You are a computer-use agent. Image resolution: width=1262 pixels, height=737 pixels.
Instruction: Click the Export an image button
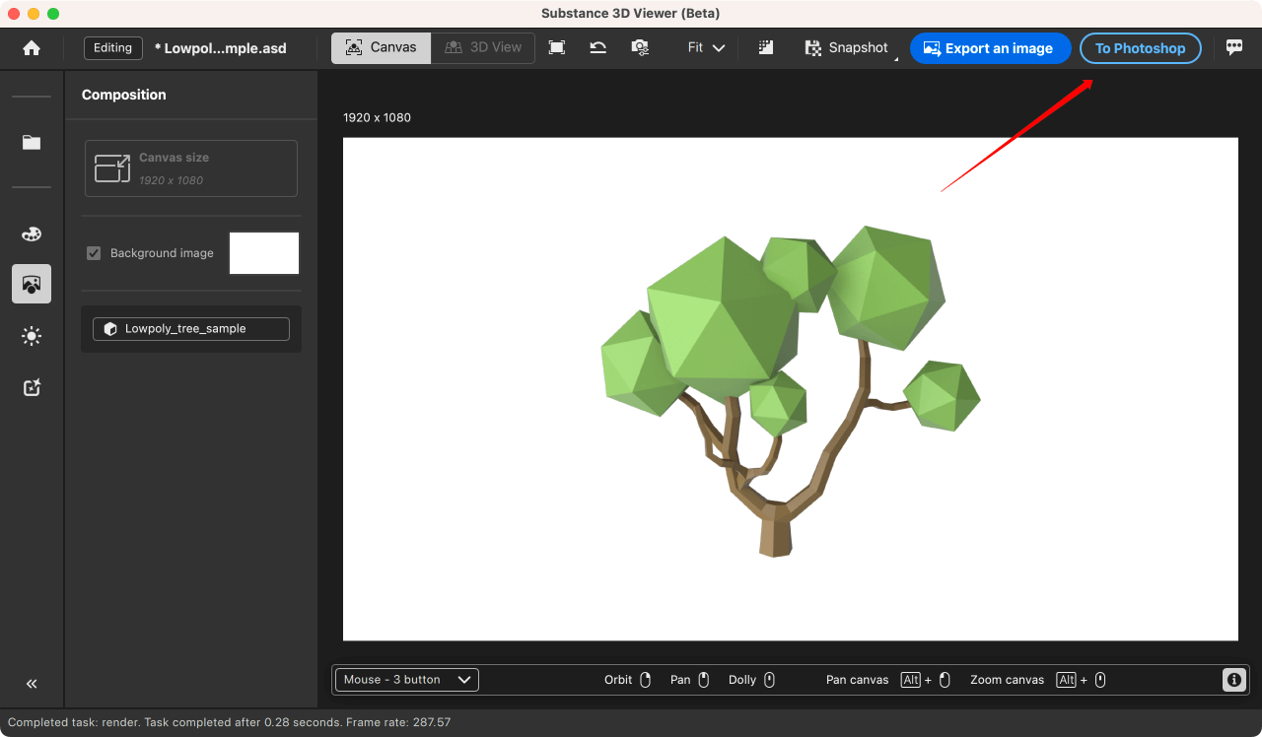(x=990, y=48)
